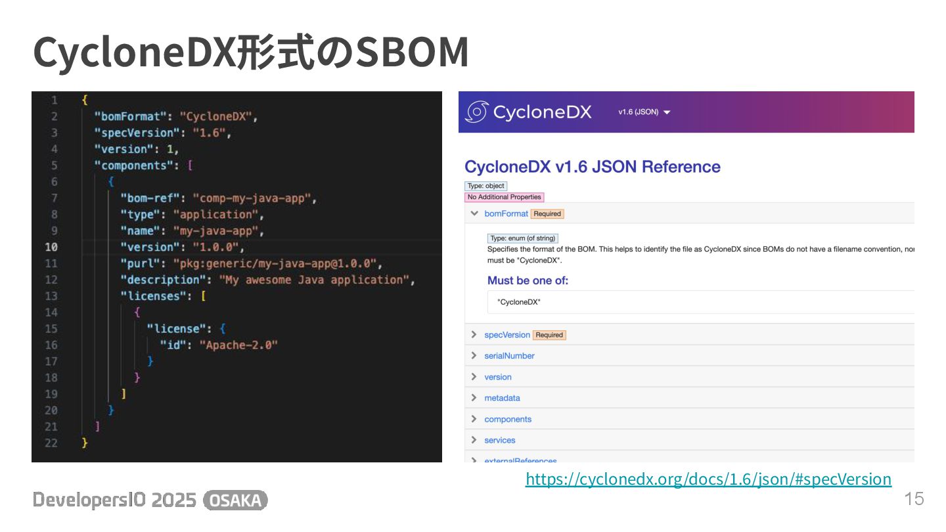Image resolution: width=946 pixels, height=532 pixels.
Task: Click the "pkg:generic/my-java-app@1.0.0" purl value
Action: (275, 263)
